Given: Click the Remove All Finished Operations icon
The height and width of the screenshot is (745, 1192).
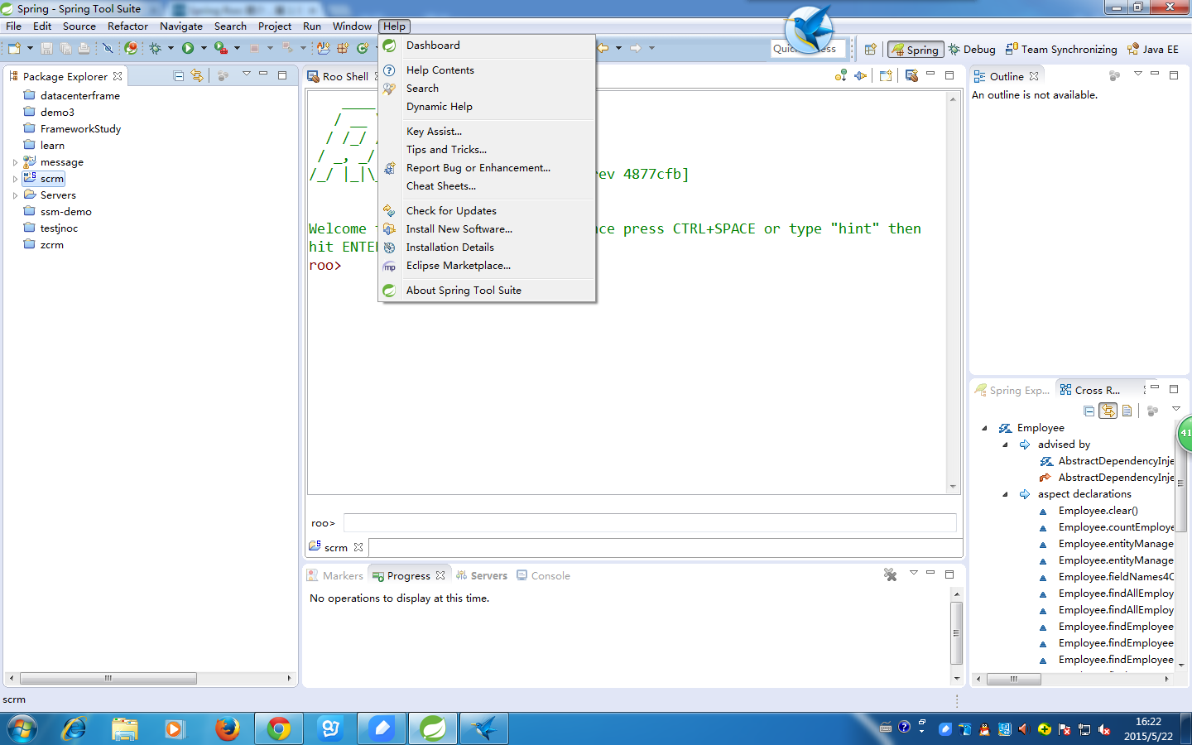Looking at the screenshot, I should (890, 574).
